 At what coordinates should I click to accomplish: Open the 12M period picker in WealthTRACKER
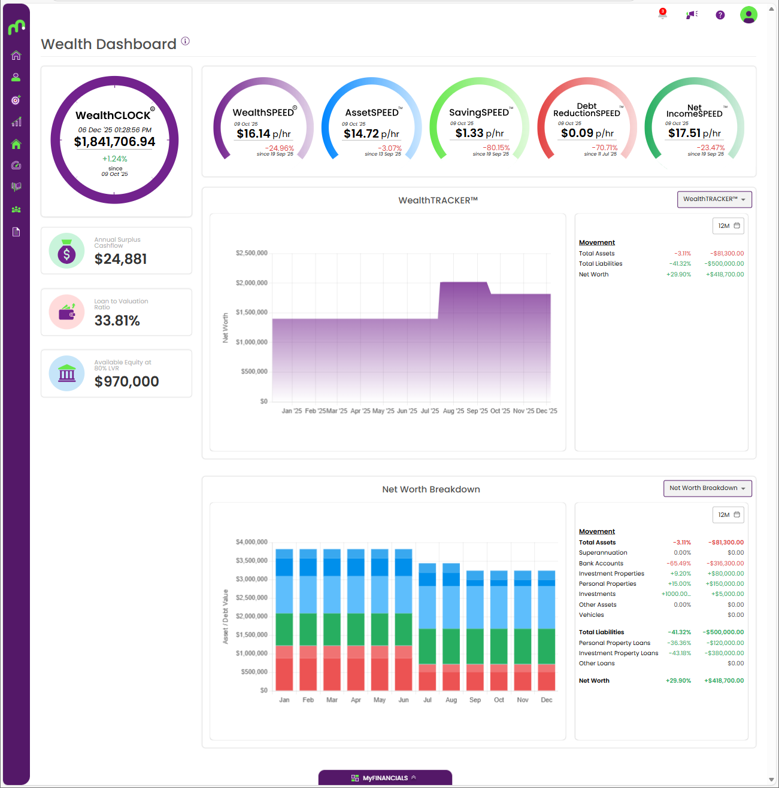[x=729, y=226]
